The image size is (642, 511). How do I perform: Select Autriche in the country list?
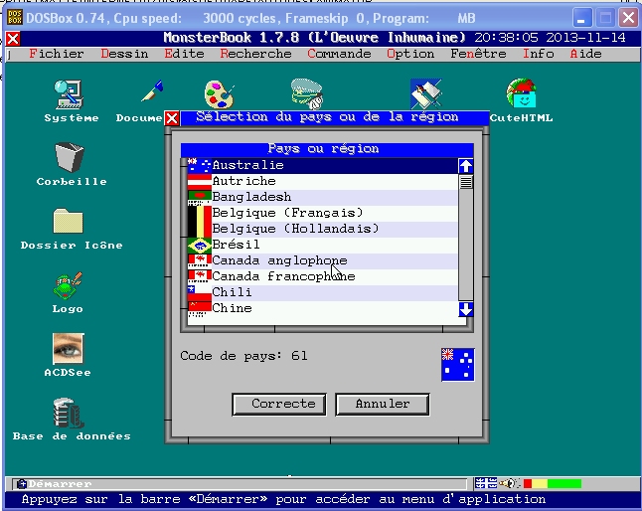(323, 181)
